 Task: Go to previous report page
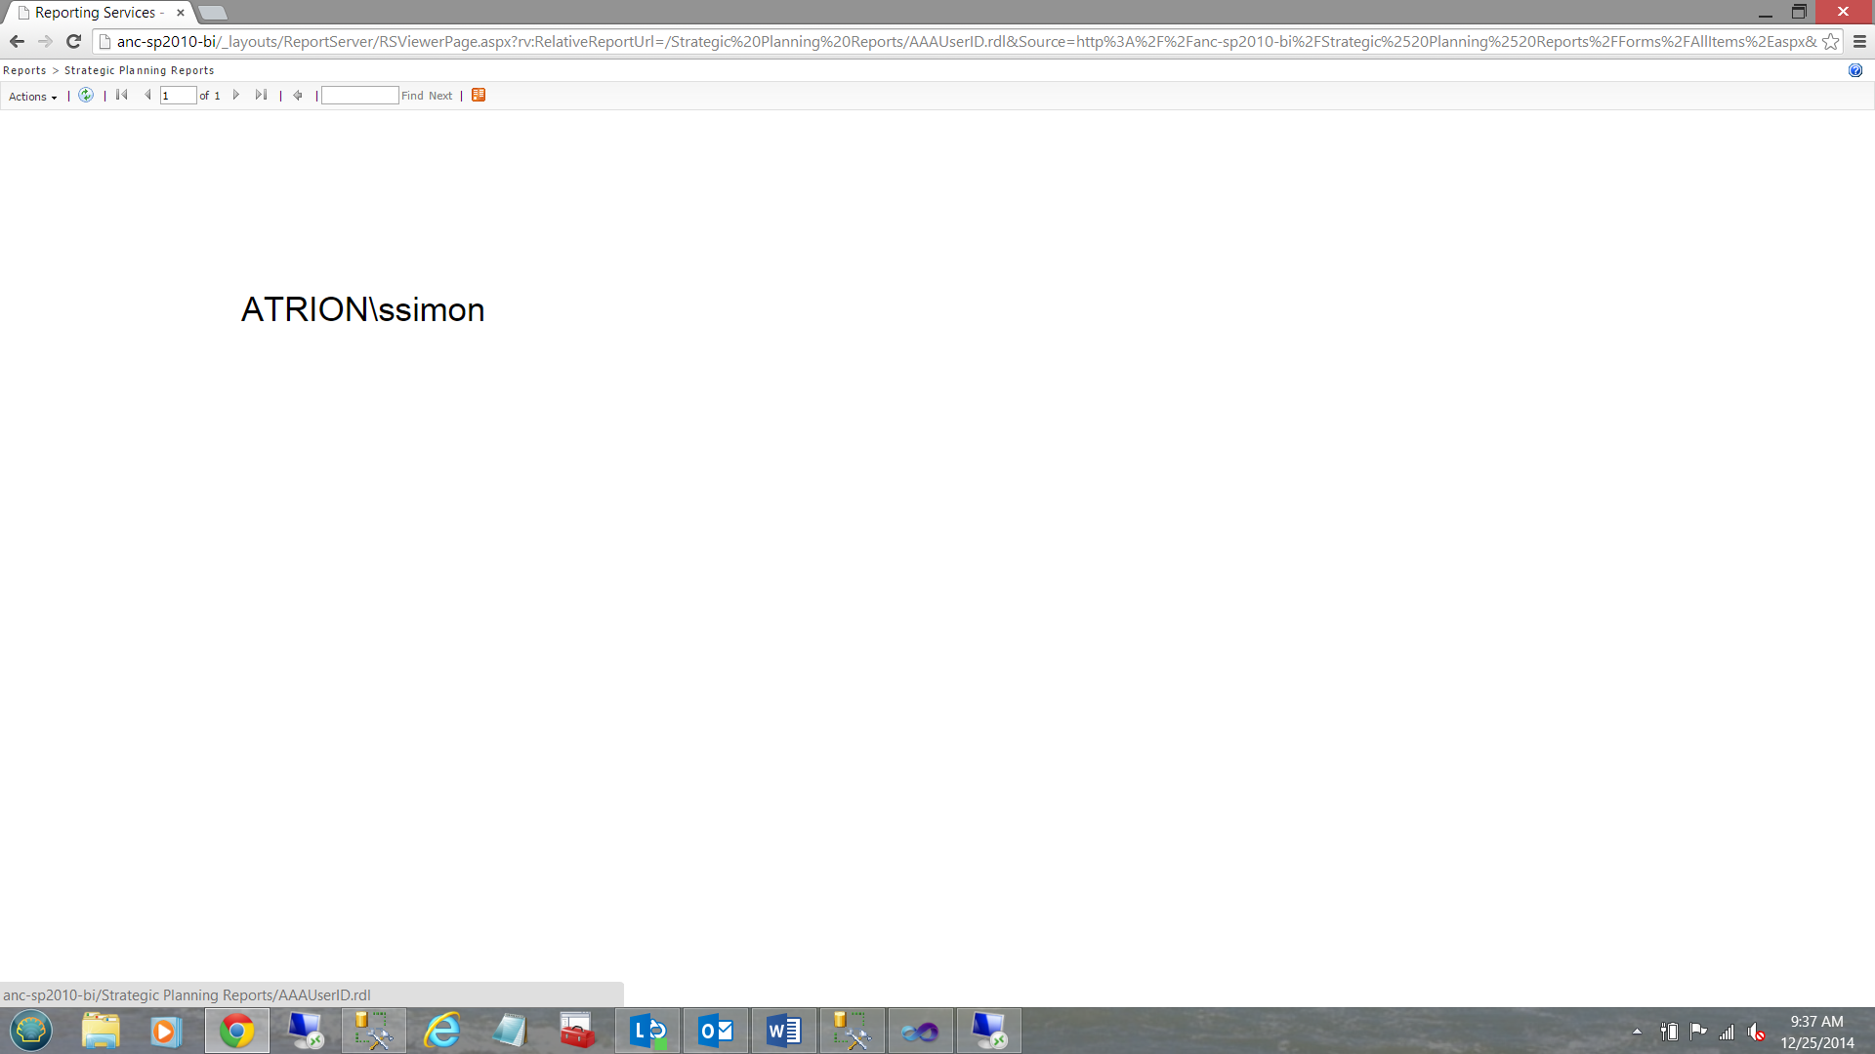(x=147, y=95)
